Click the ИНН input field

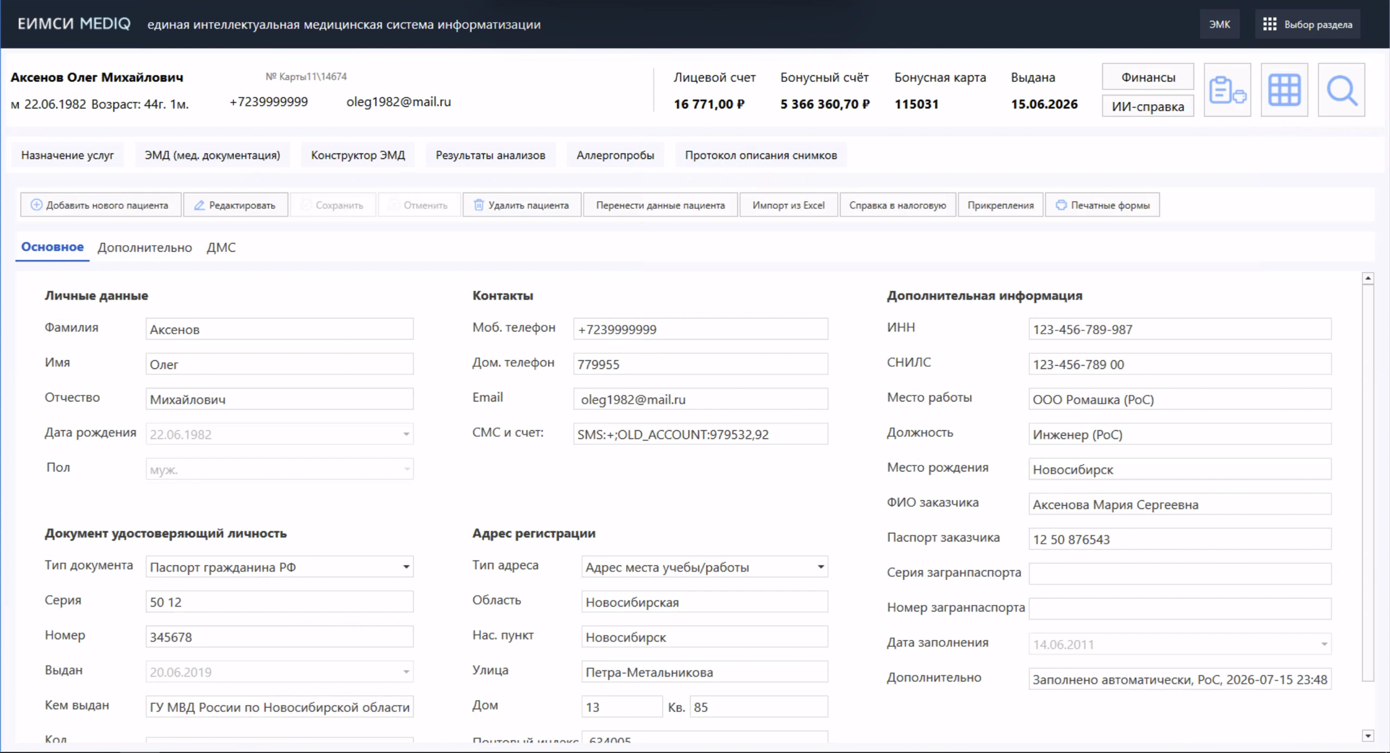pos(1180,329)
